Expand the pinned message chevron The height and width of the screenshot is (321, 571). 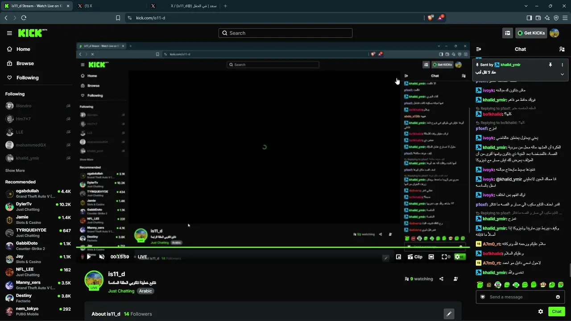[x=562, y=74]
